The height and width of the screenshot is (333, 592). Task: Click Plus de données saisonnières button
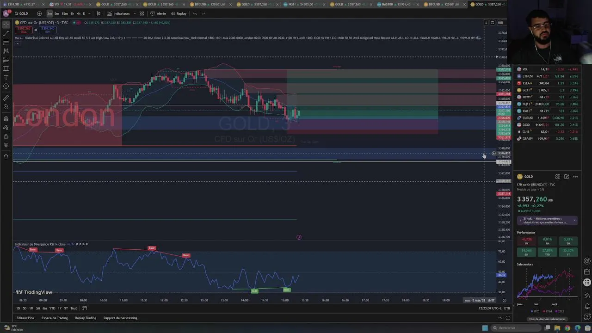click(547, 319)
